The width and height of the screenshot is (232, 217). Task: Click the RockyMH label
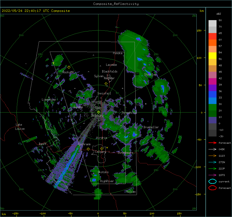tap(68, 72)
